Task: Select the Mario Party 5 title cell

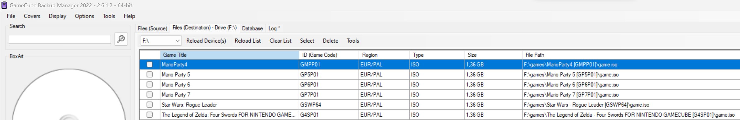Action: [x=230, y=75]
